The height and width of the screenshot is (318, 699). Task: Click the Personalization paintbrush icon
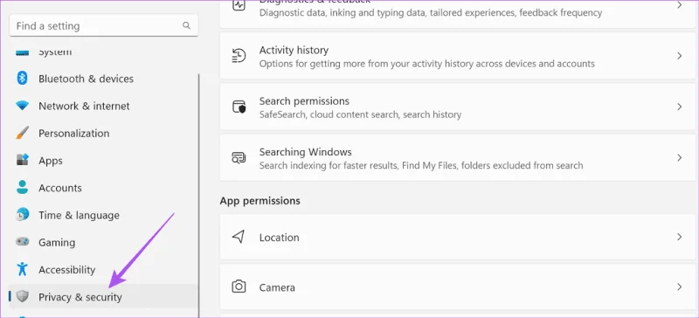coord(23,133)
